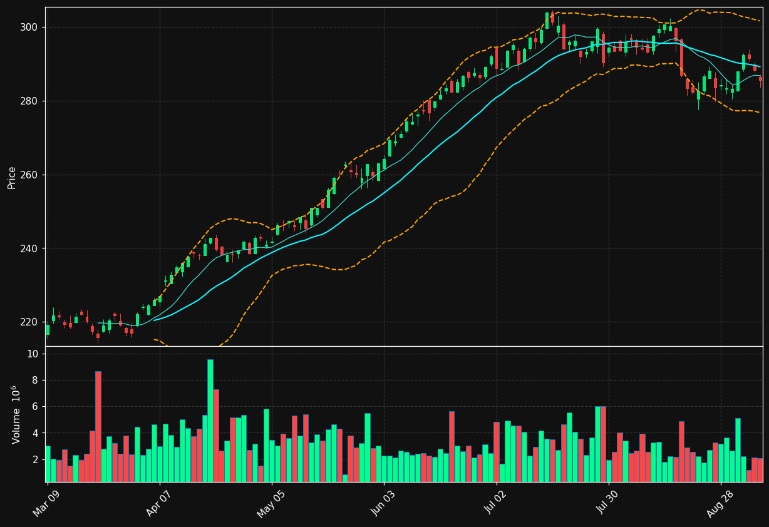The height and width of the screenshot is (527, 769).
Task: Click the 10 volume axis label
Action: (x=33, y=354)
